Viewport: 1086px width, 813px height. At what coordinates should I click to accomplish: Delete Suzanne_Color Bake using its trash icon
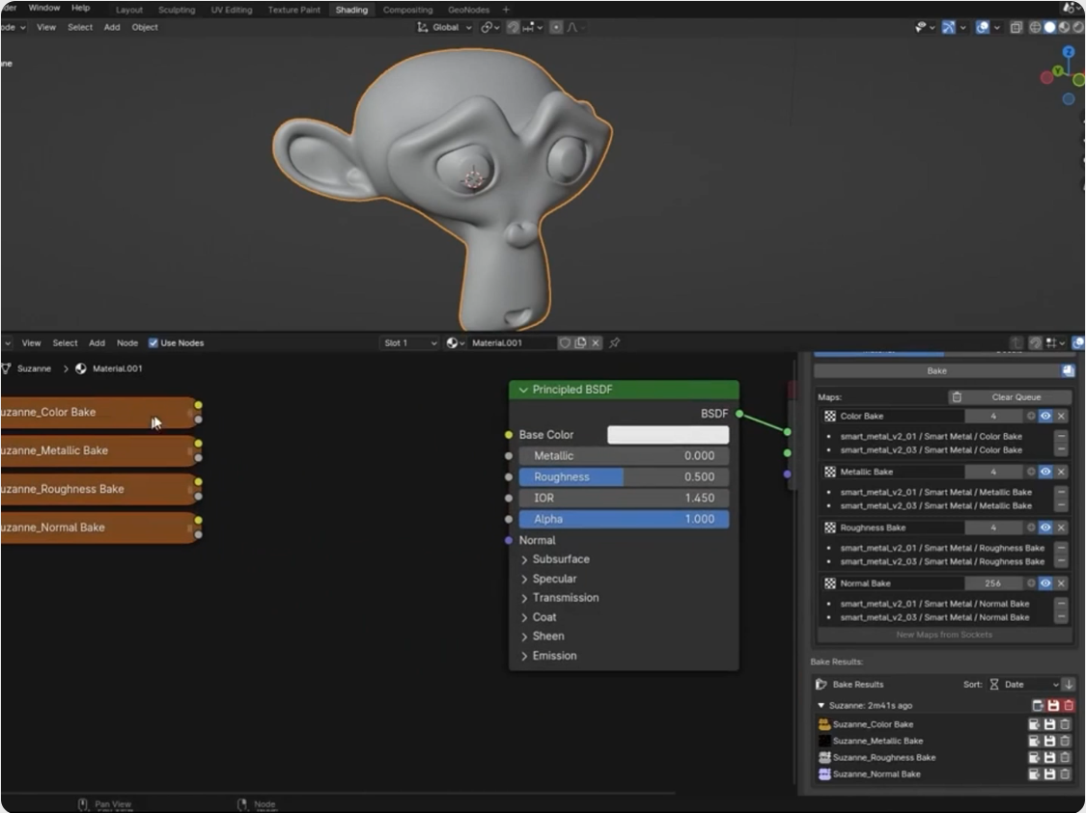click(x=1065, y=723)
